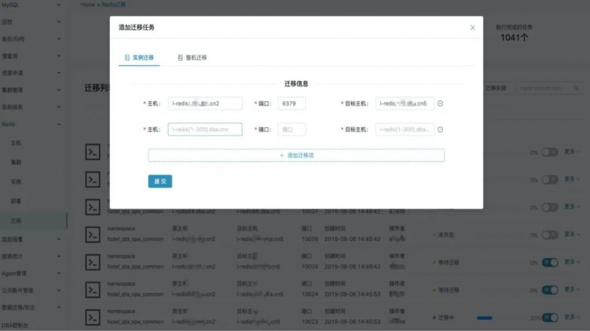Expand the 公共账号管理 sidebar section
Viewport: 590px width, 331px height.
click(32, 290)
